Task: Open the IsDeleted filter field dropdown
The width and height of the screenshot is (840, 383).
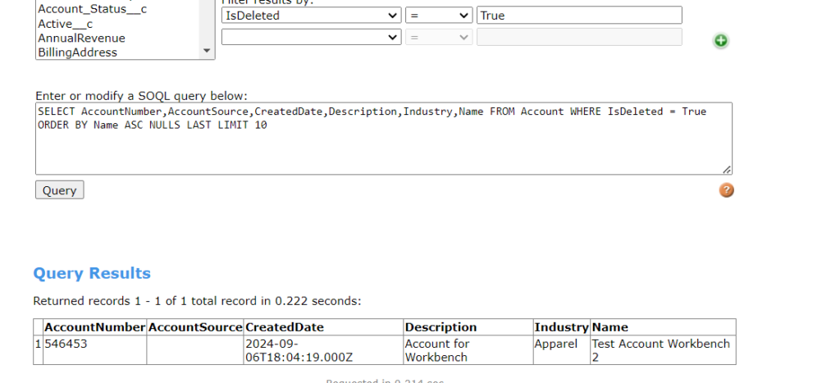Action: coord(311,16)
